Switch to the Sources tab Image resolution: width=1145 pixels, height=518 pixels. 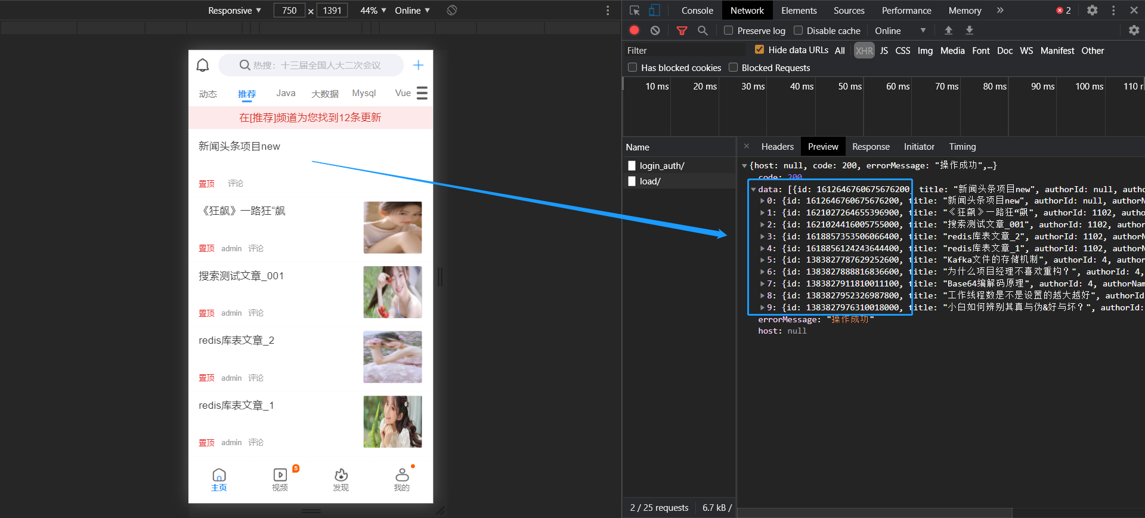(x=849, y=10)
